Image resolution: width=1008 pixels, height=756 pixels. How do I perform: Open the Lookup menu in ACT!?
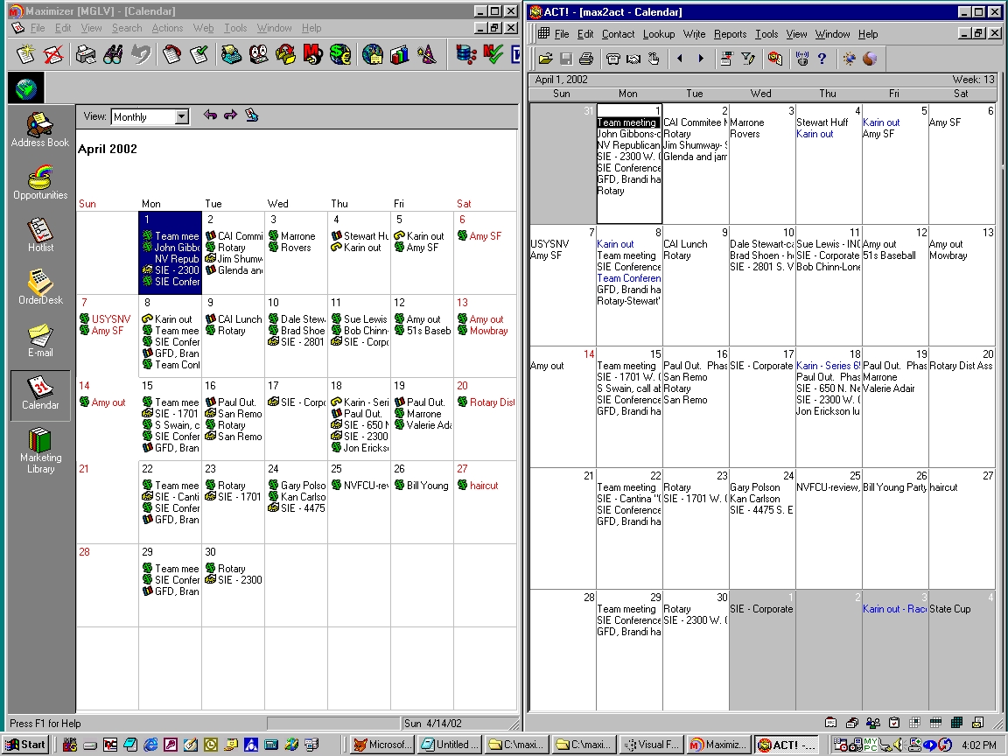tap(659, 34)
